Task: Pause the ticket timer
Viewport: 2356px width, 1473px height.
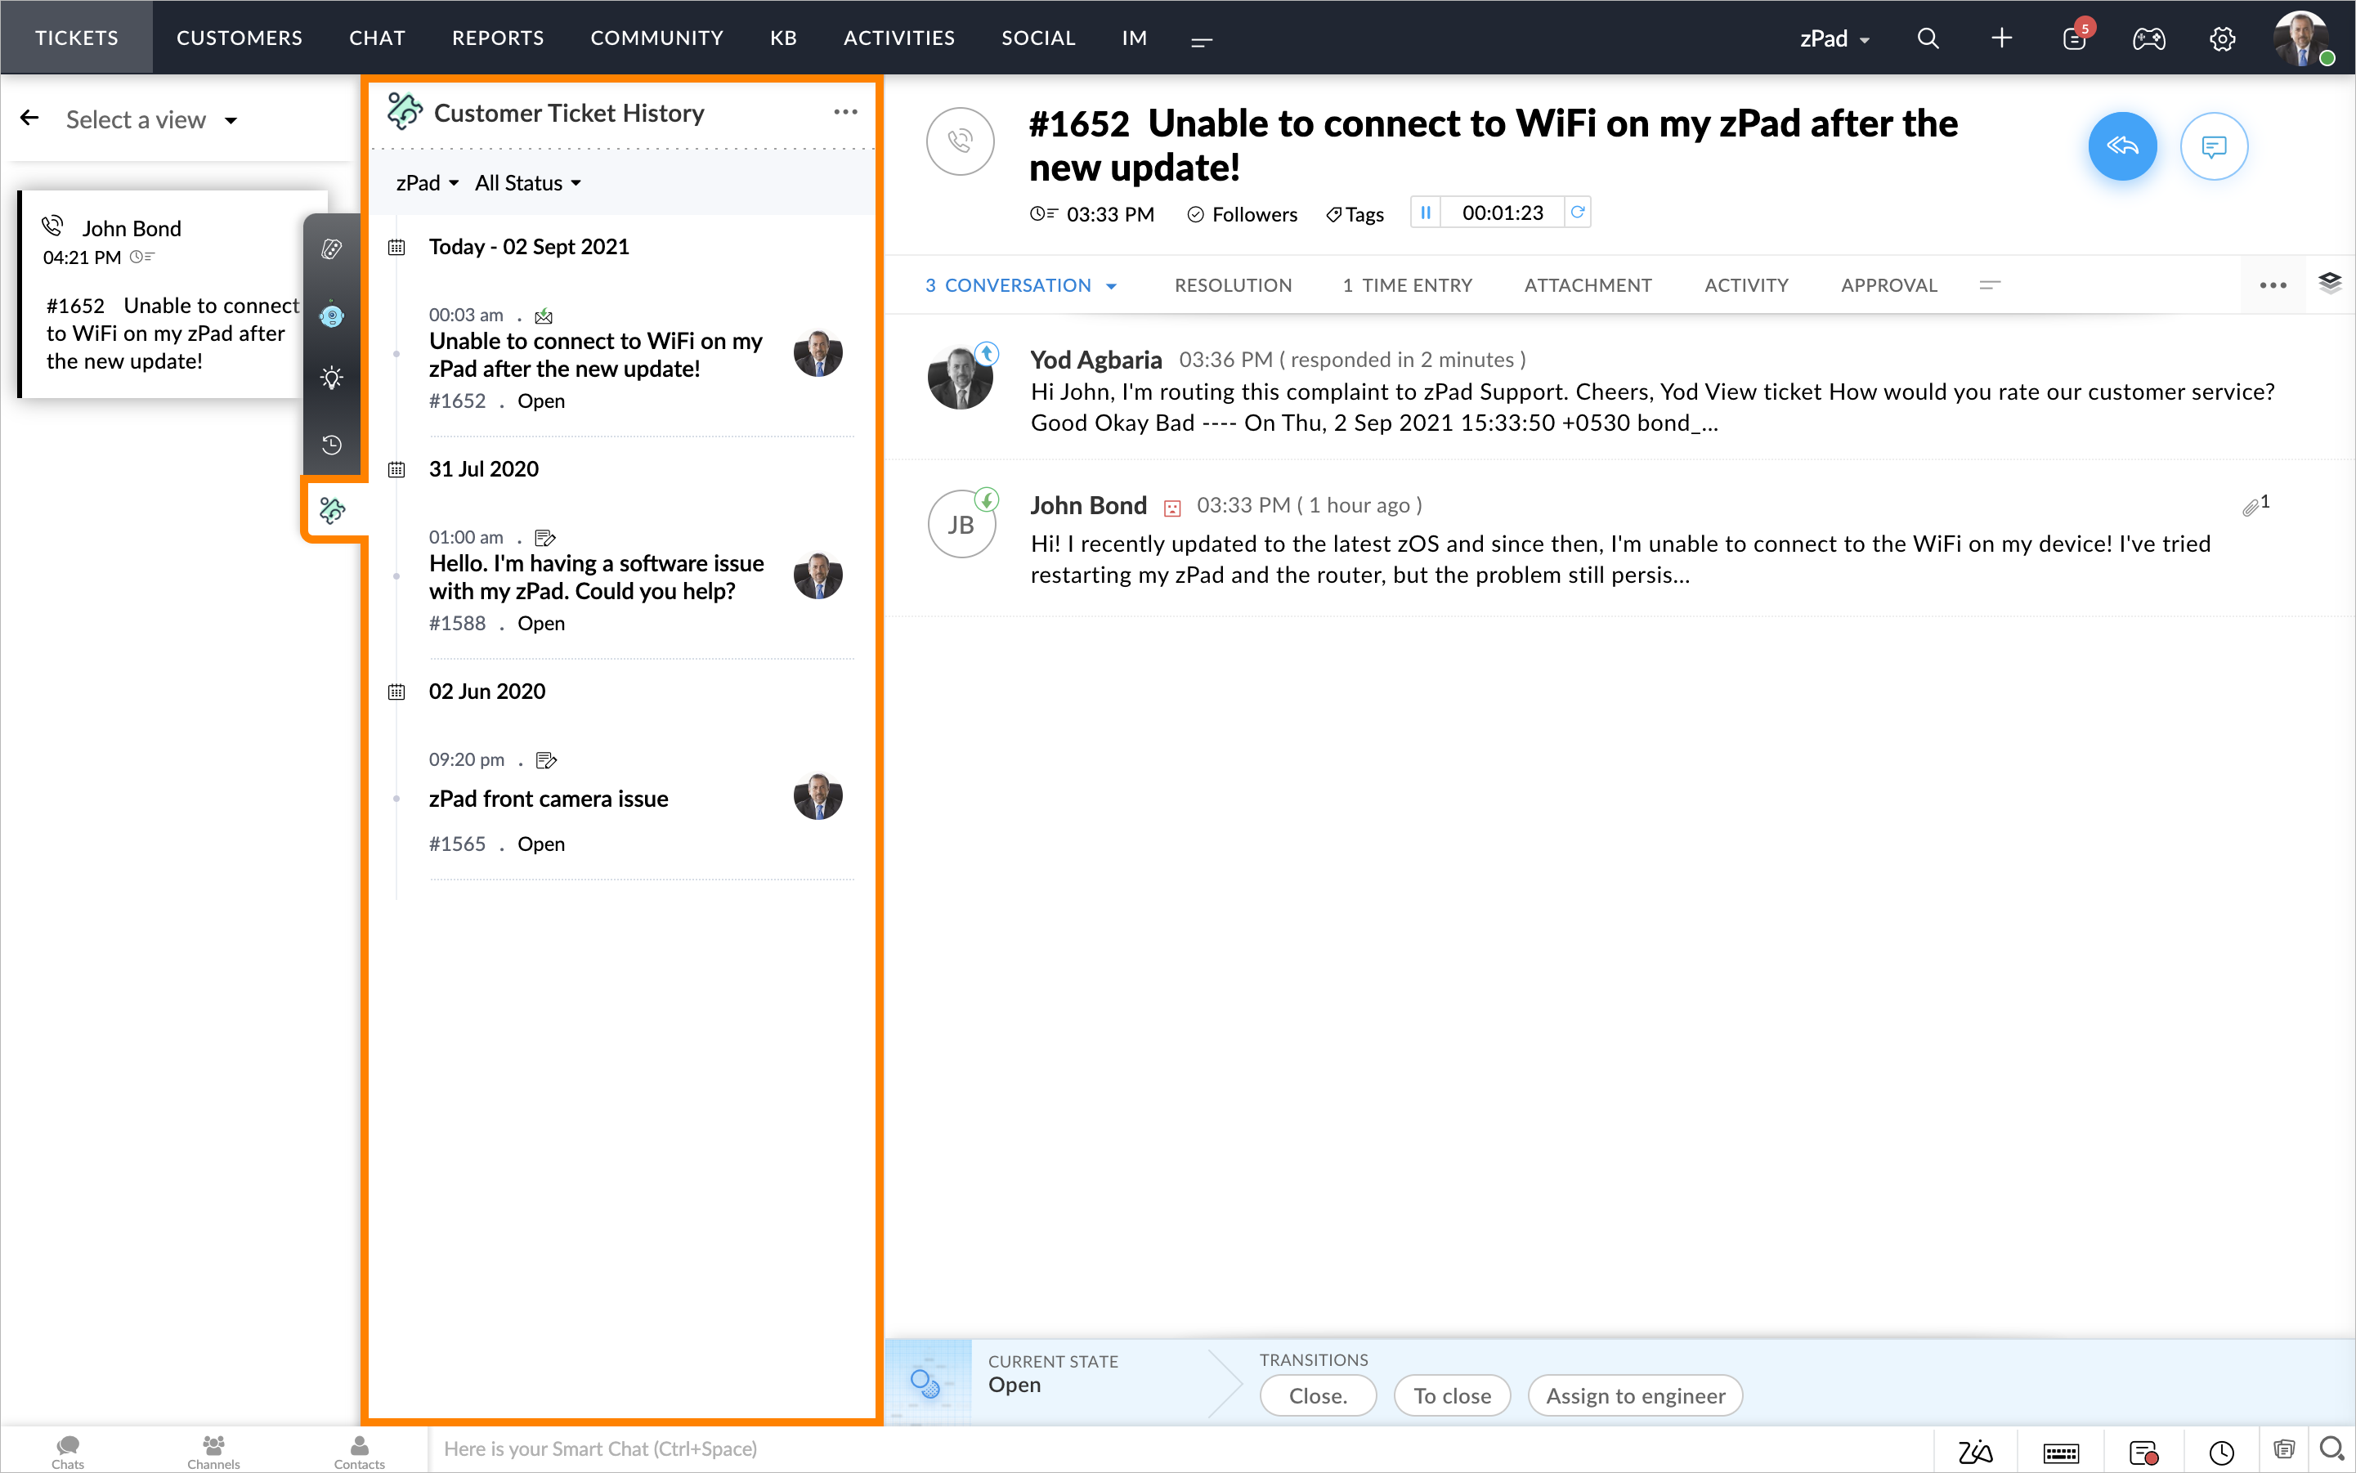Action: point(1426,213)
